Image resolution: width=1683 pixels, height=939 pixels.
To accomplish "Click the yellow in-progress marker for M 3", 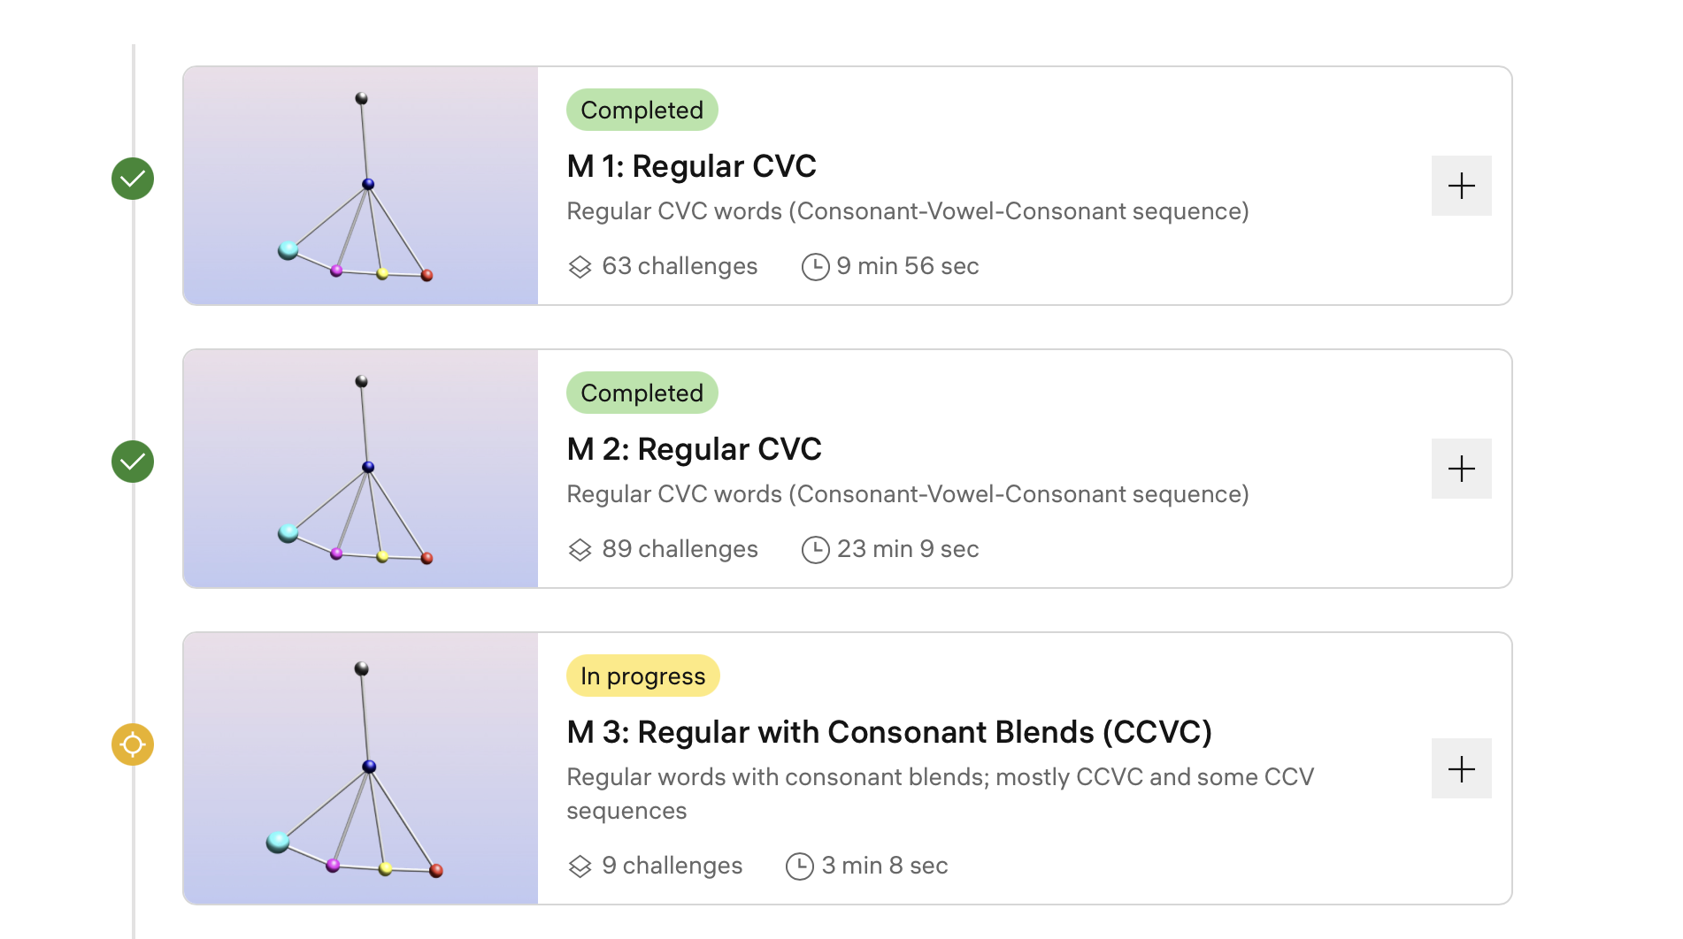I will (x=133, y=744).
